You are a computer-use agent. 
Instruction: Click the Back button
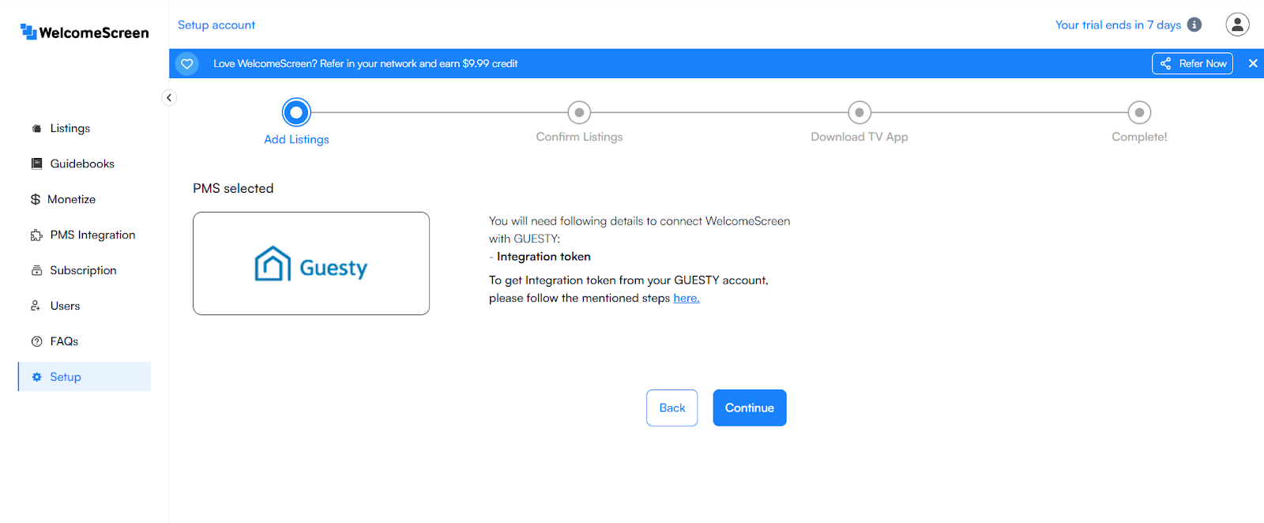(x=672, y=408)
